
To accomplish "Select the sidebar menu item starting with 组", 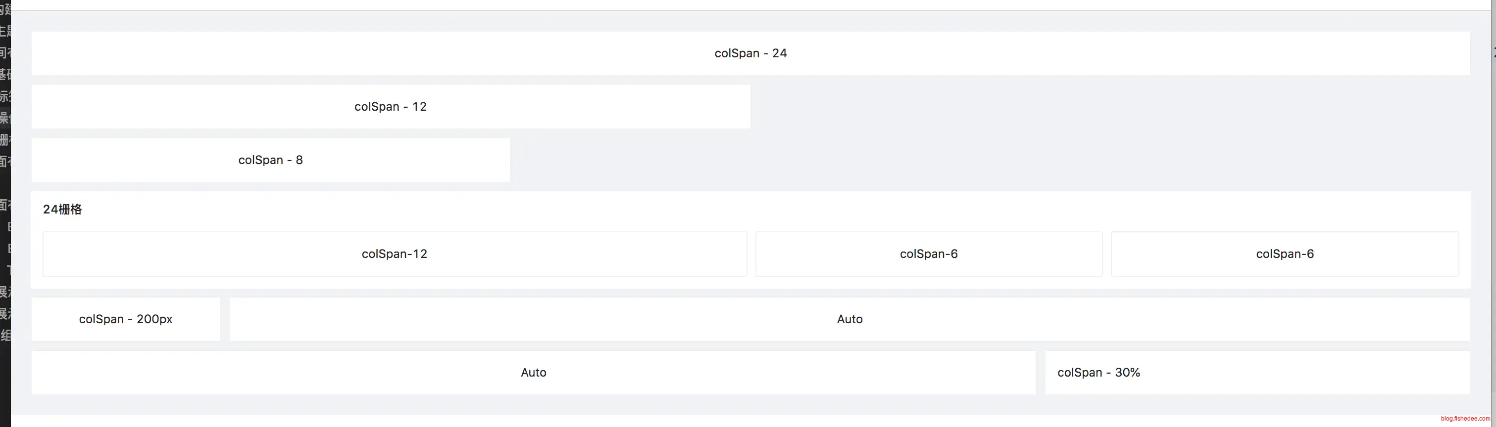I will 5,336.
